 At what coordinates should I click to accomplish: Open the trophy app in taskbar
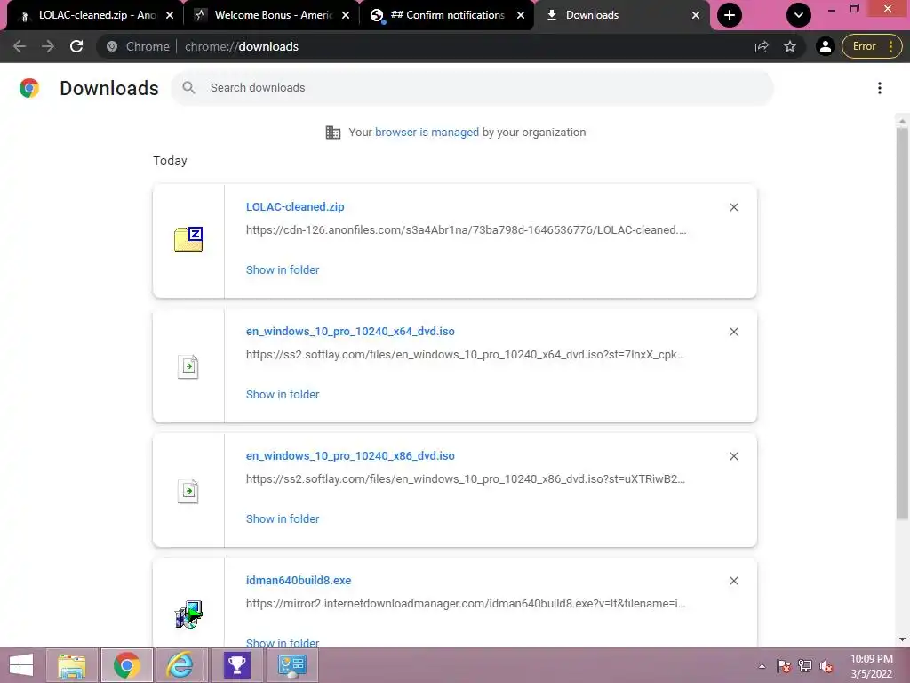(x=236, y=665)
